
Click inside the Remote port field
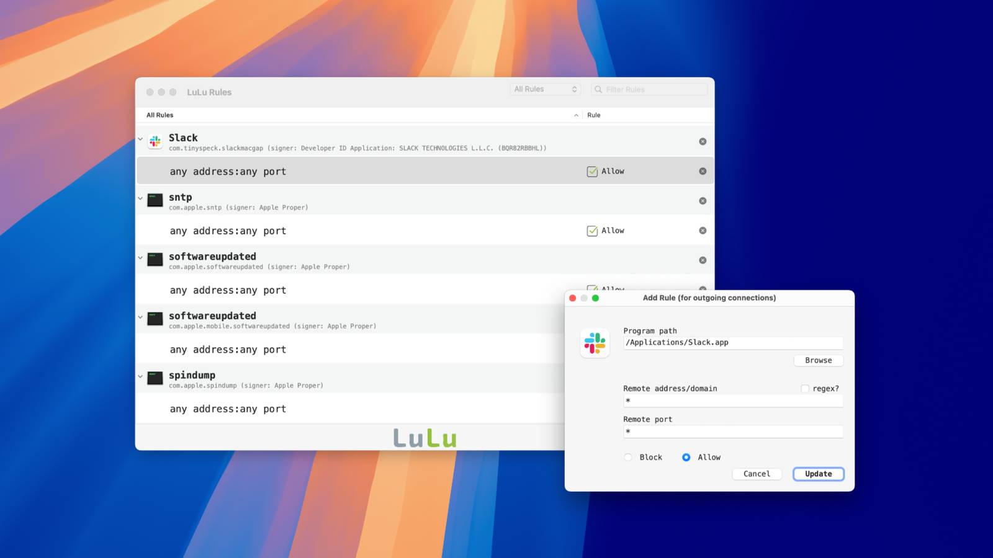pos(732,432)
